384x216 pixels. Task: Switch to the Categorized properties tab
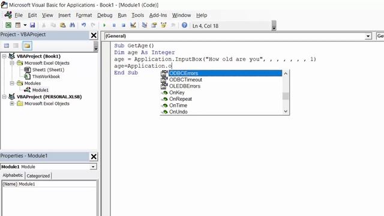pos(38,176)
